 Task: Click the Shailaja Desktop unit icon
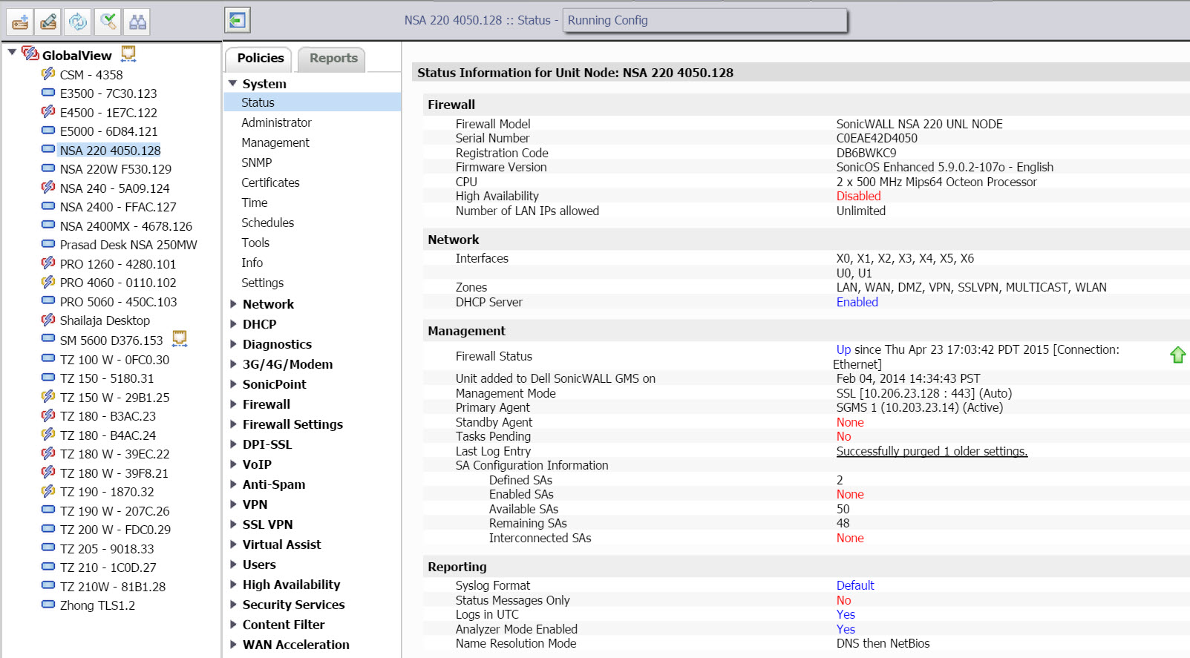tap(48, 320)
